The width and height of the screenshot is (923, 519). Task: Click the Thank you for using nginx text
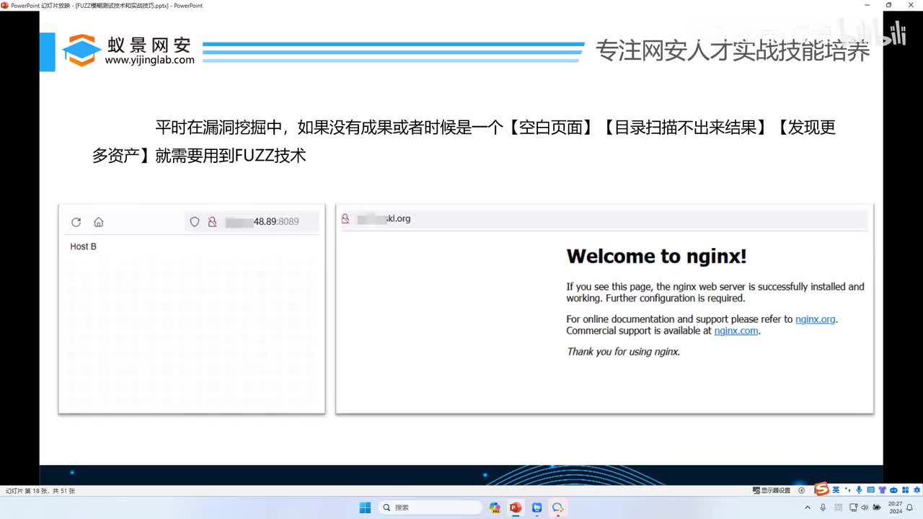(x=623, y=352)
